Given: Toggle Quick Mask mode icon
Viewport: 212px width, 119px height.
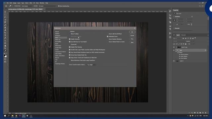Looking at the screenshot, I should [5, 59].
